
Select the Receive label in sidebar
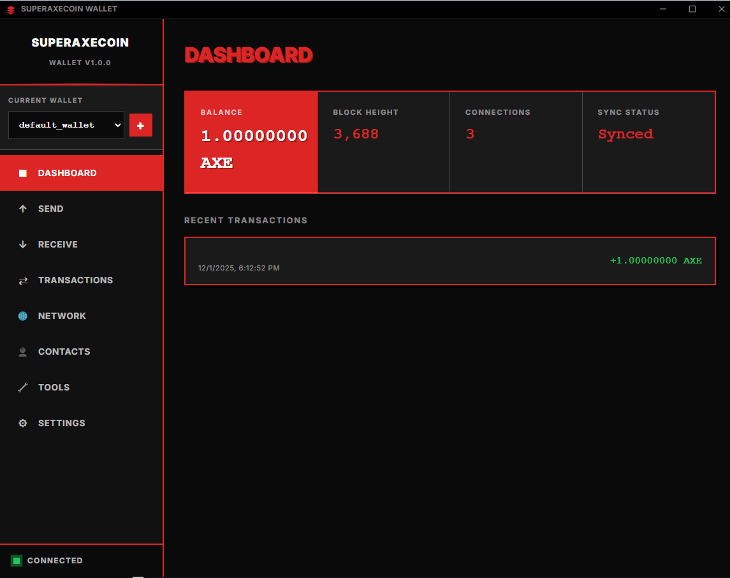point(58,244)
